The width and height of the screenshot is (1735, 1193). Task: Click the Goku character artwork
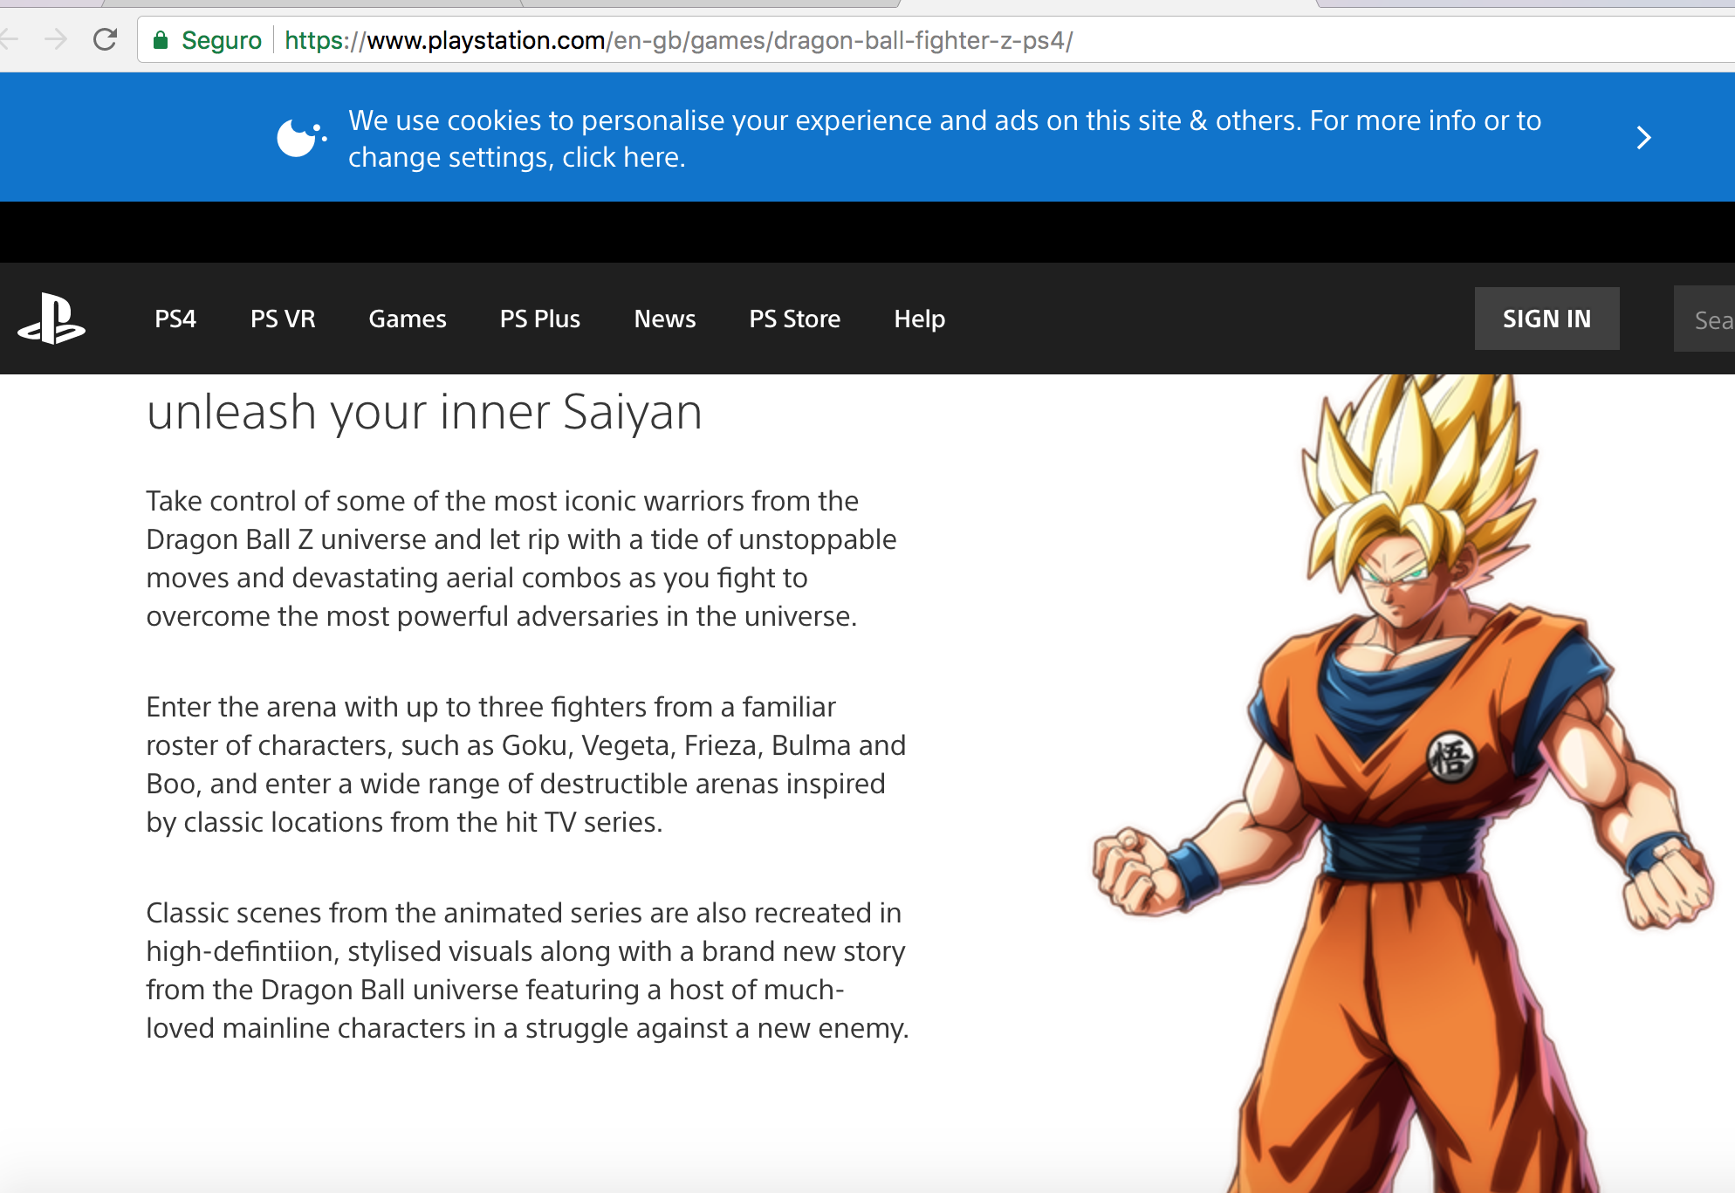tap(1405, 784)
